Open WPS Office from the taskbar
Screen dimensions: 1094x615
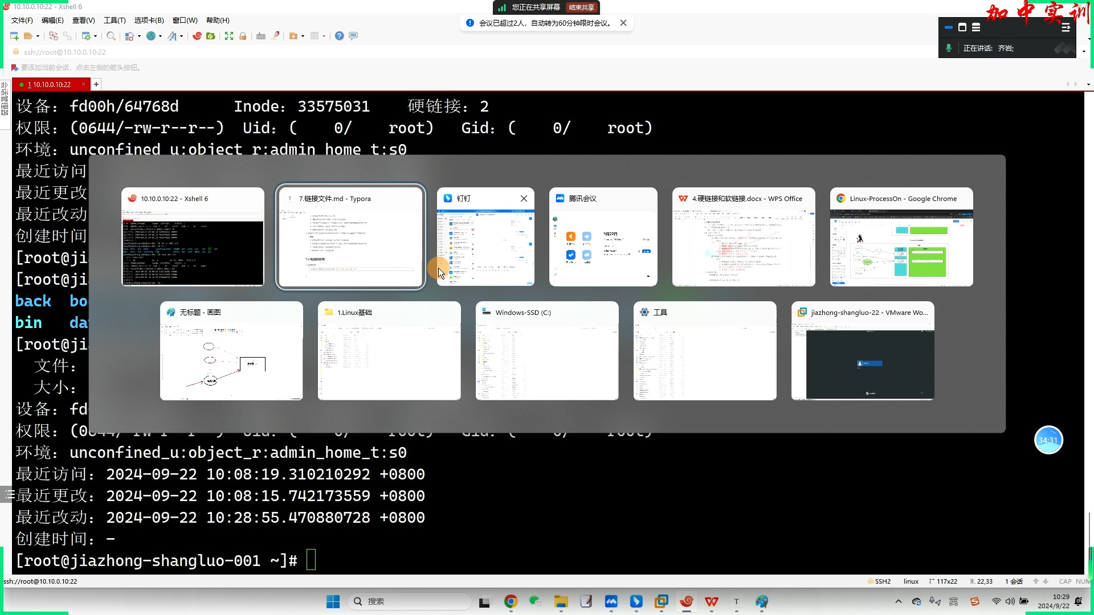coord(712,601)
